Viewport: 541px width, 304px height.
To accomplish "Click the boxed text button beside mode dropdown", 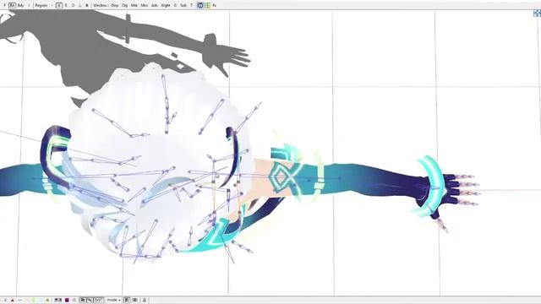I will coord(99,301).
